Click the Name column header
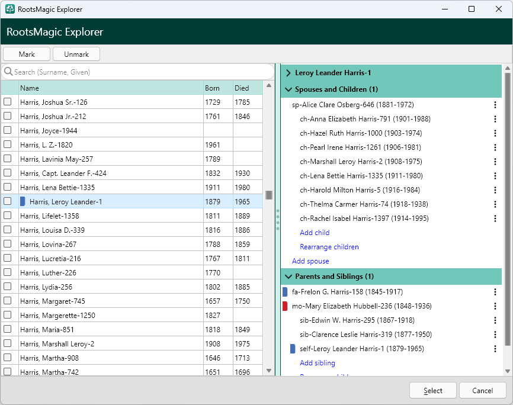This screenshot has height=405, width=513. (x=111, y=88)
